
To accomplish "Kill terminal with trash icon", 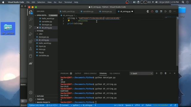I will pos(166,73).
